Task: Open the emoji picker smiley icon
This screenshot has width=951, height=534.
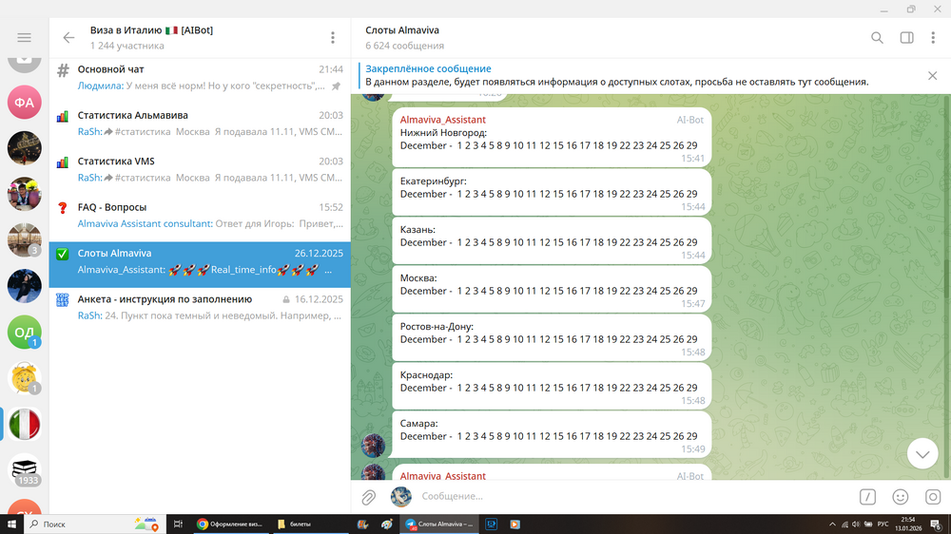Action: [900, 497]
